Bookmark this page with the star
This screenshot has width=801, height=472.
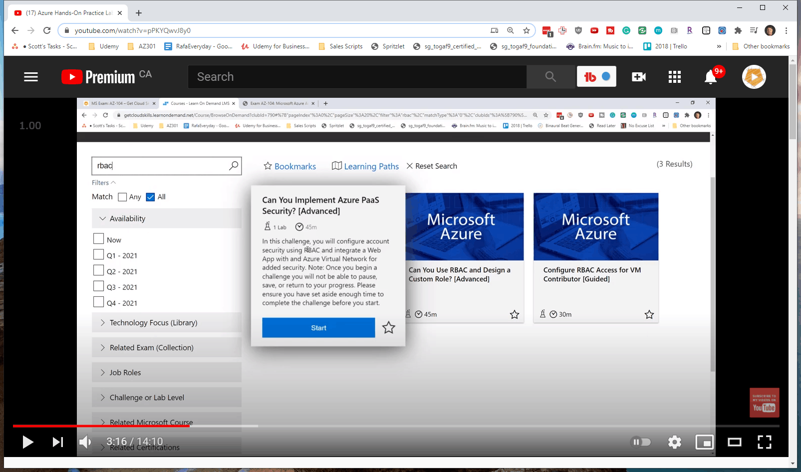[x=527, y=30]
